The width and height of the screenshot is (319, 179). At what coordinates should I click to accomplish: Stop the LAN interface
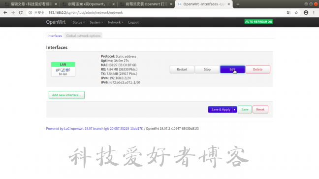point(207,70)
